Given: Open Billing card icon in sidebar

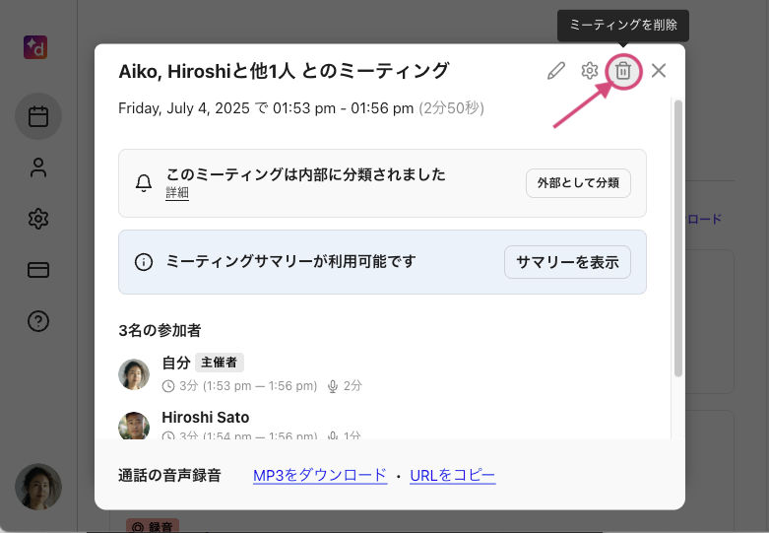Looking at the screenshot, I should 38,270.
